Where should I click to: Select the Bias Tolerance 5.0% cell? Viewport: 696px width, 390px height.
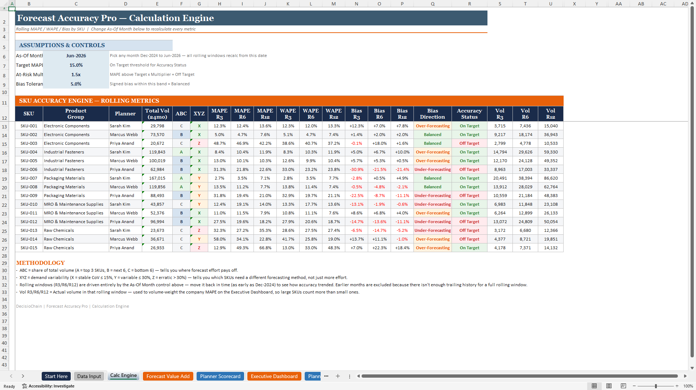click(x=76, y=84)
